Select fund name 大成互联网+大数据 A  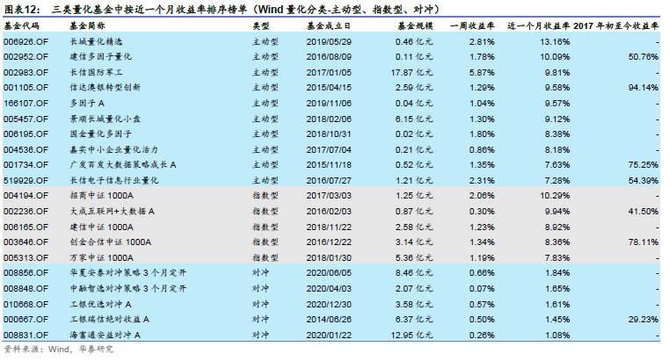[113, 211]
